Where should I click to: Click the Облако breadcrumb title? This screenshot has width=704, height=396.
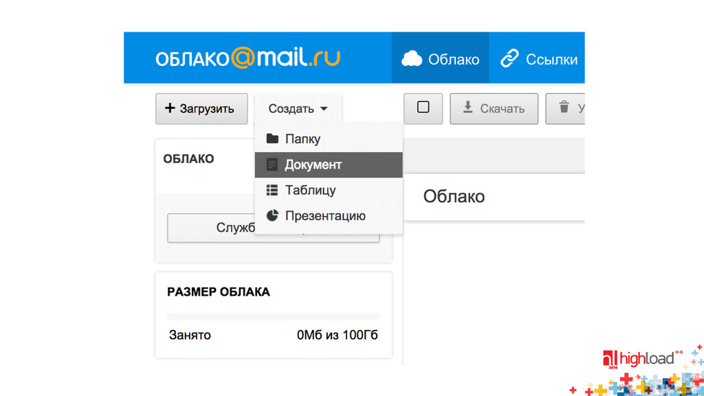click(x=454, y=197)
